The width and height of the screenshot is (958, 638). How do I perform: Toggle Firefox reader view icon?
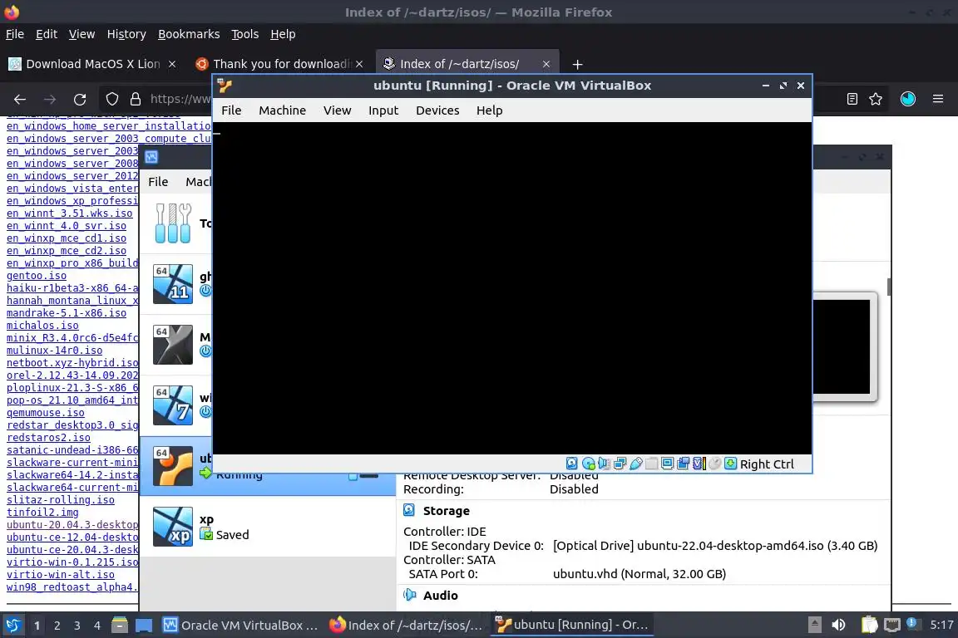[852, 99]
